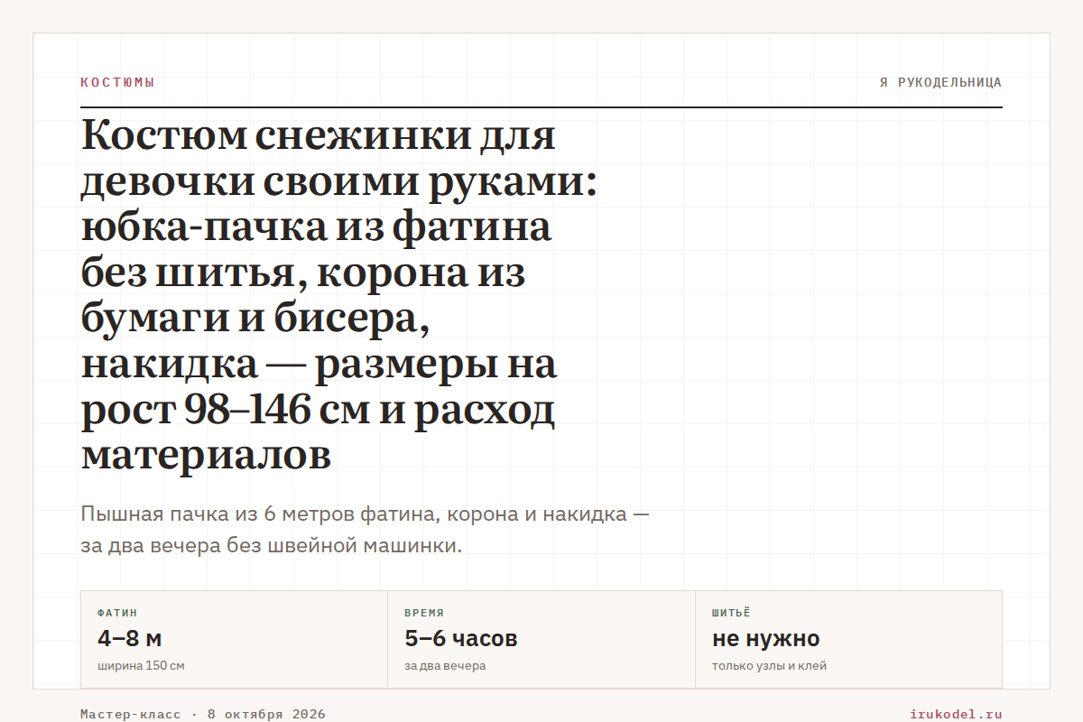Click the note только узлы и клей

tap(769, 666)
